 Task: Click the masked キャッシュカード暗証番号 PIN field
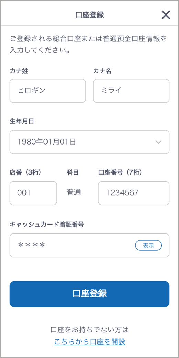[x=89, y=245]
